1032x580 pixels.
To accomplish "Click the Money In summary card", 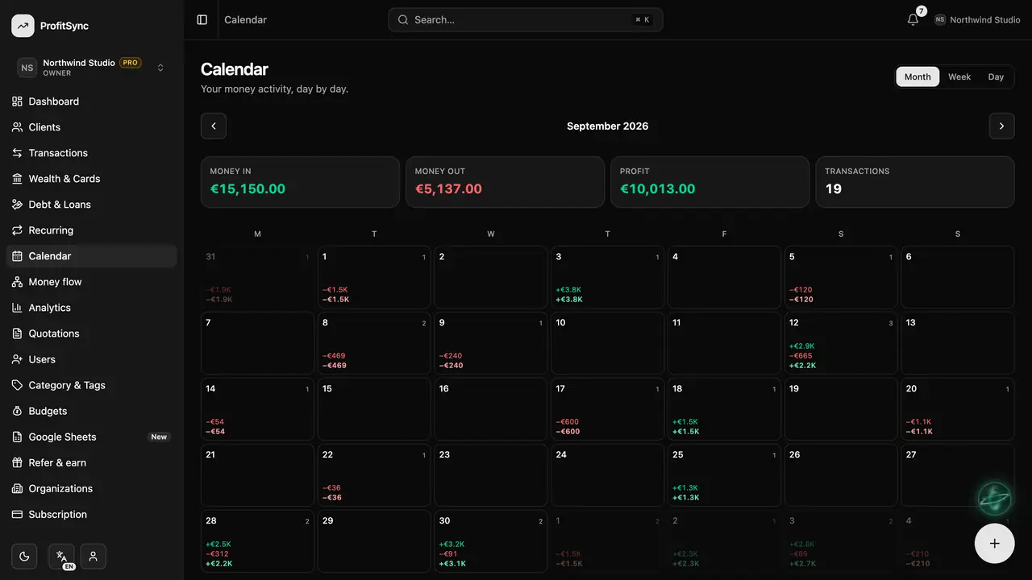I will tap(300, 182).
